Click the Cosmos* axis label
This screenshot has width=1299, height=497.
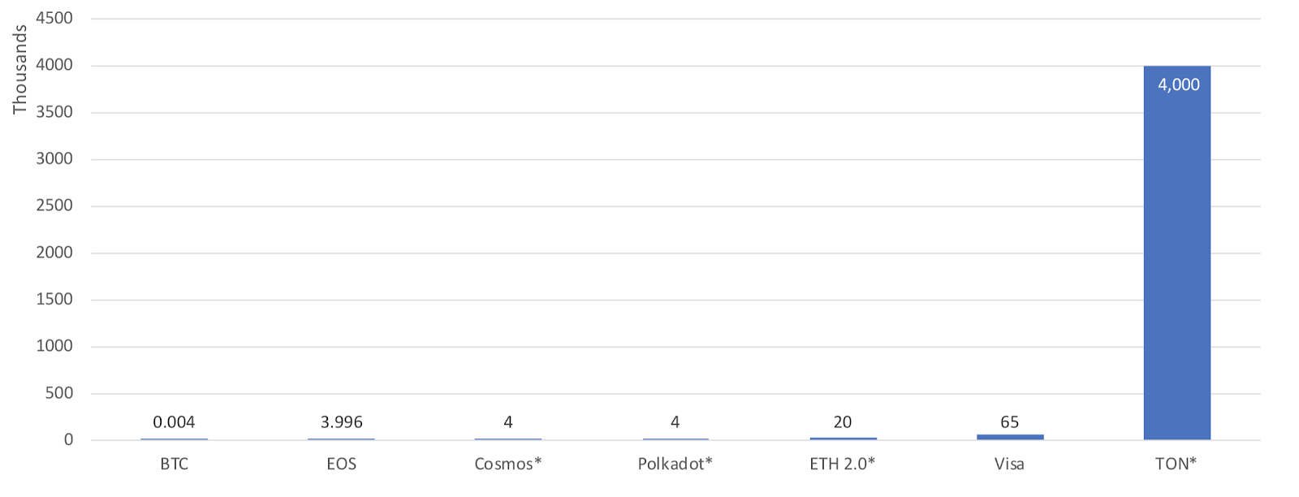tap(508, 464)
